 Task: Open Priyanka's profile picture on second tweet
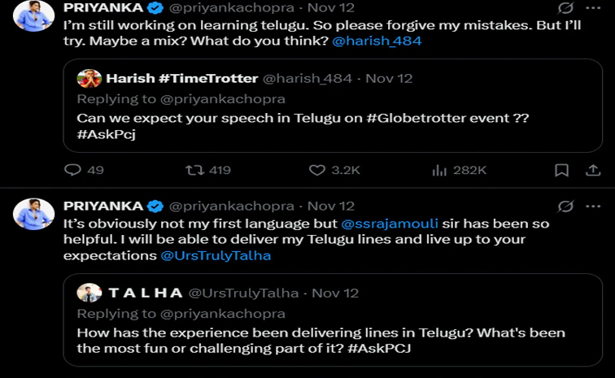(33, 214)
